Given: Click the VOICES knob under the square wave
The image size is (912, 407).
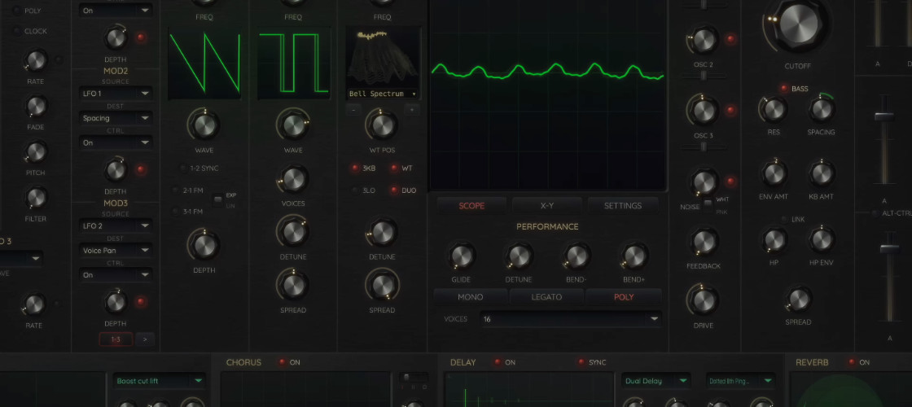Looking at the screenshot, I should pyautogui.click(x=293, y=179).
